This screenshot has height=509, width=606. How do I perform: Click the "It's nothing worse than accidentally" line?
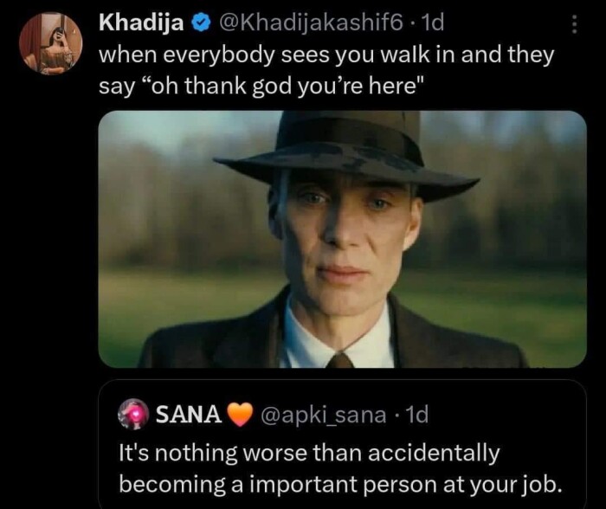point(309,453)
